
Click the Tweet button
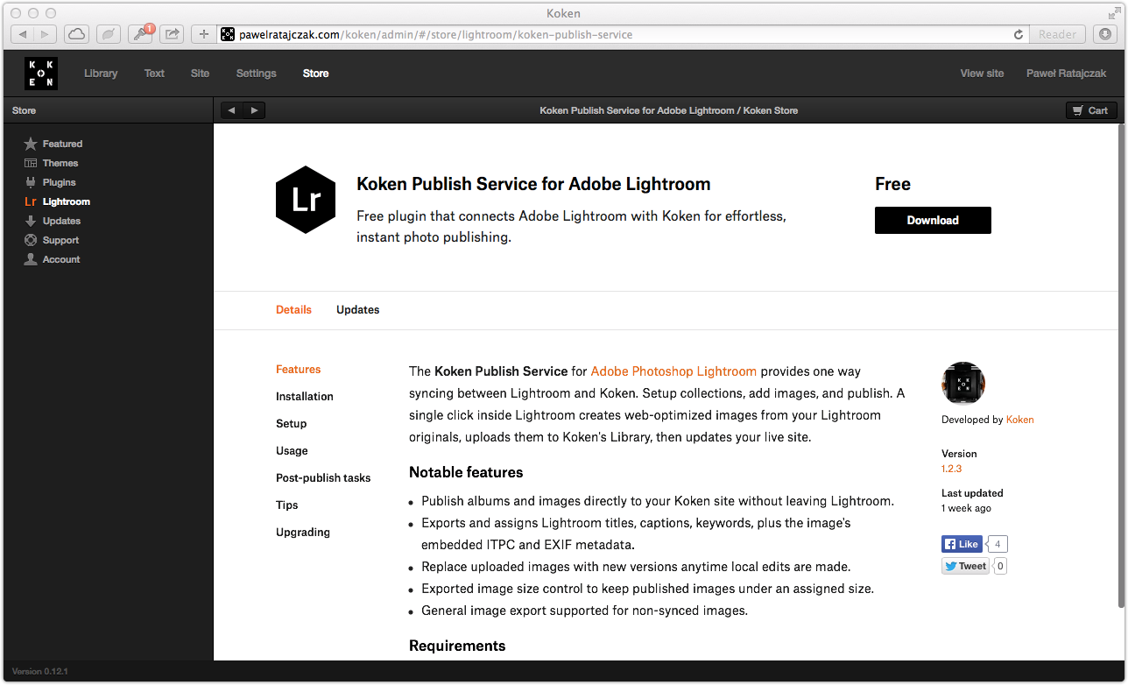(966, 566)
